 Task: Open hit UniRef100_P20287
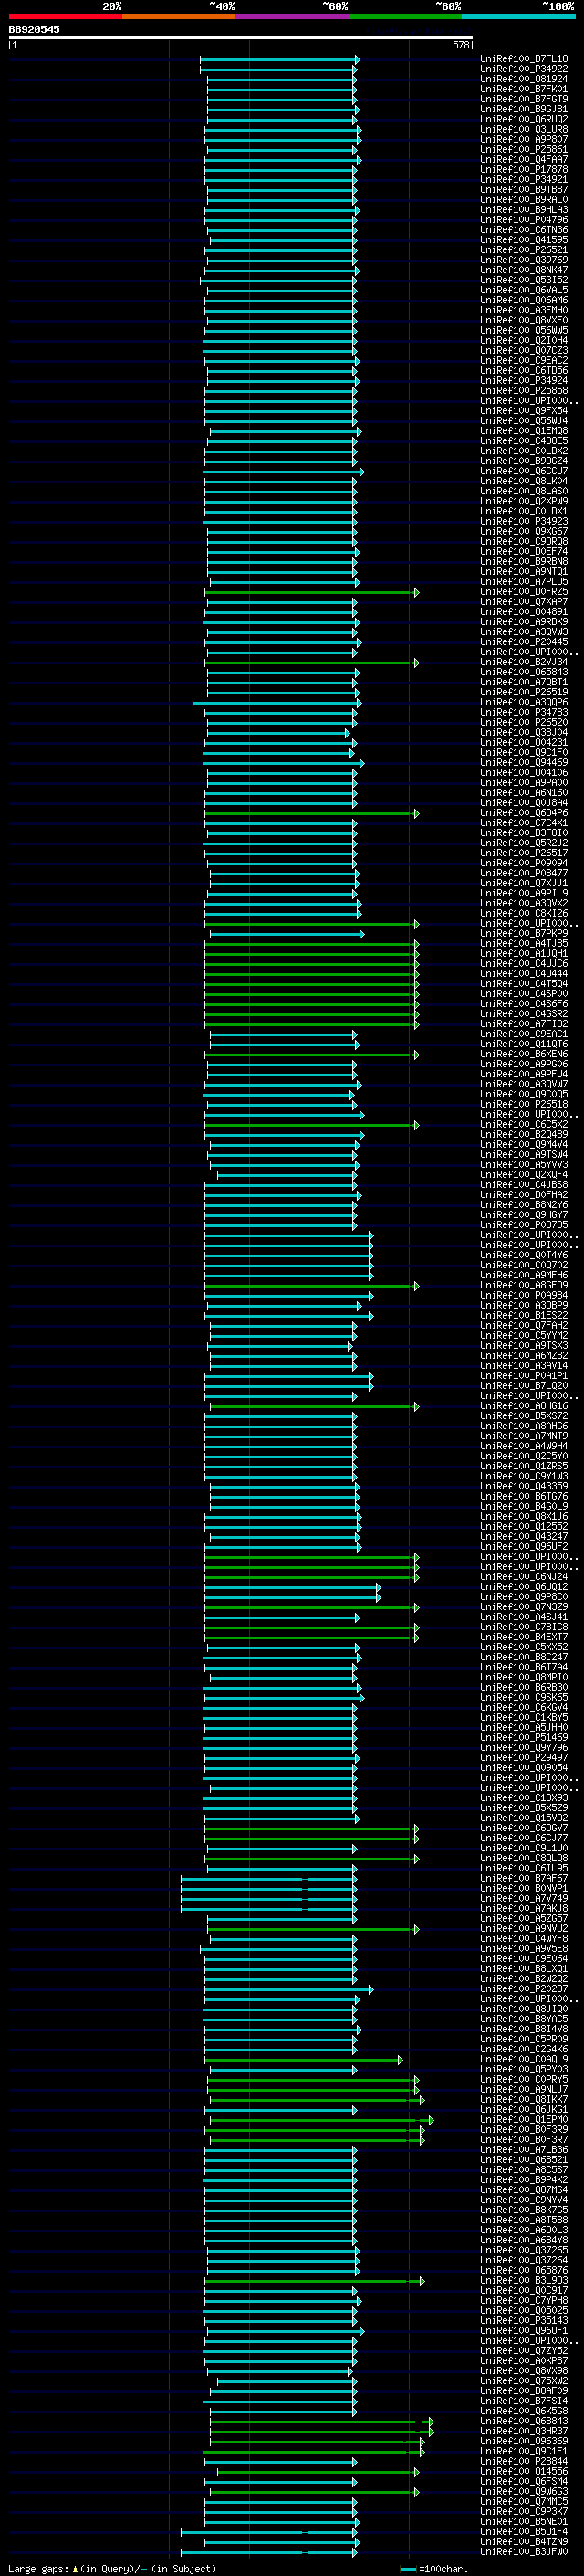(x=523, y=1988)
